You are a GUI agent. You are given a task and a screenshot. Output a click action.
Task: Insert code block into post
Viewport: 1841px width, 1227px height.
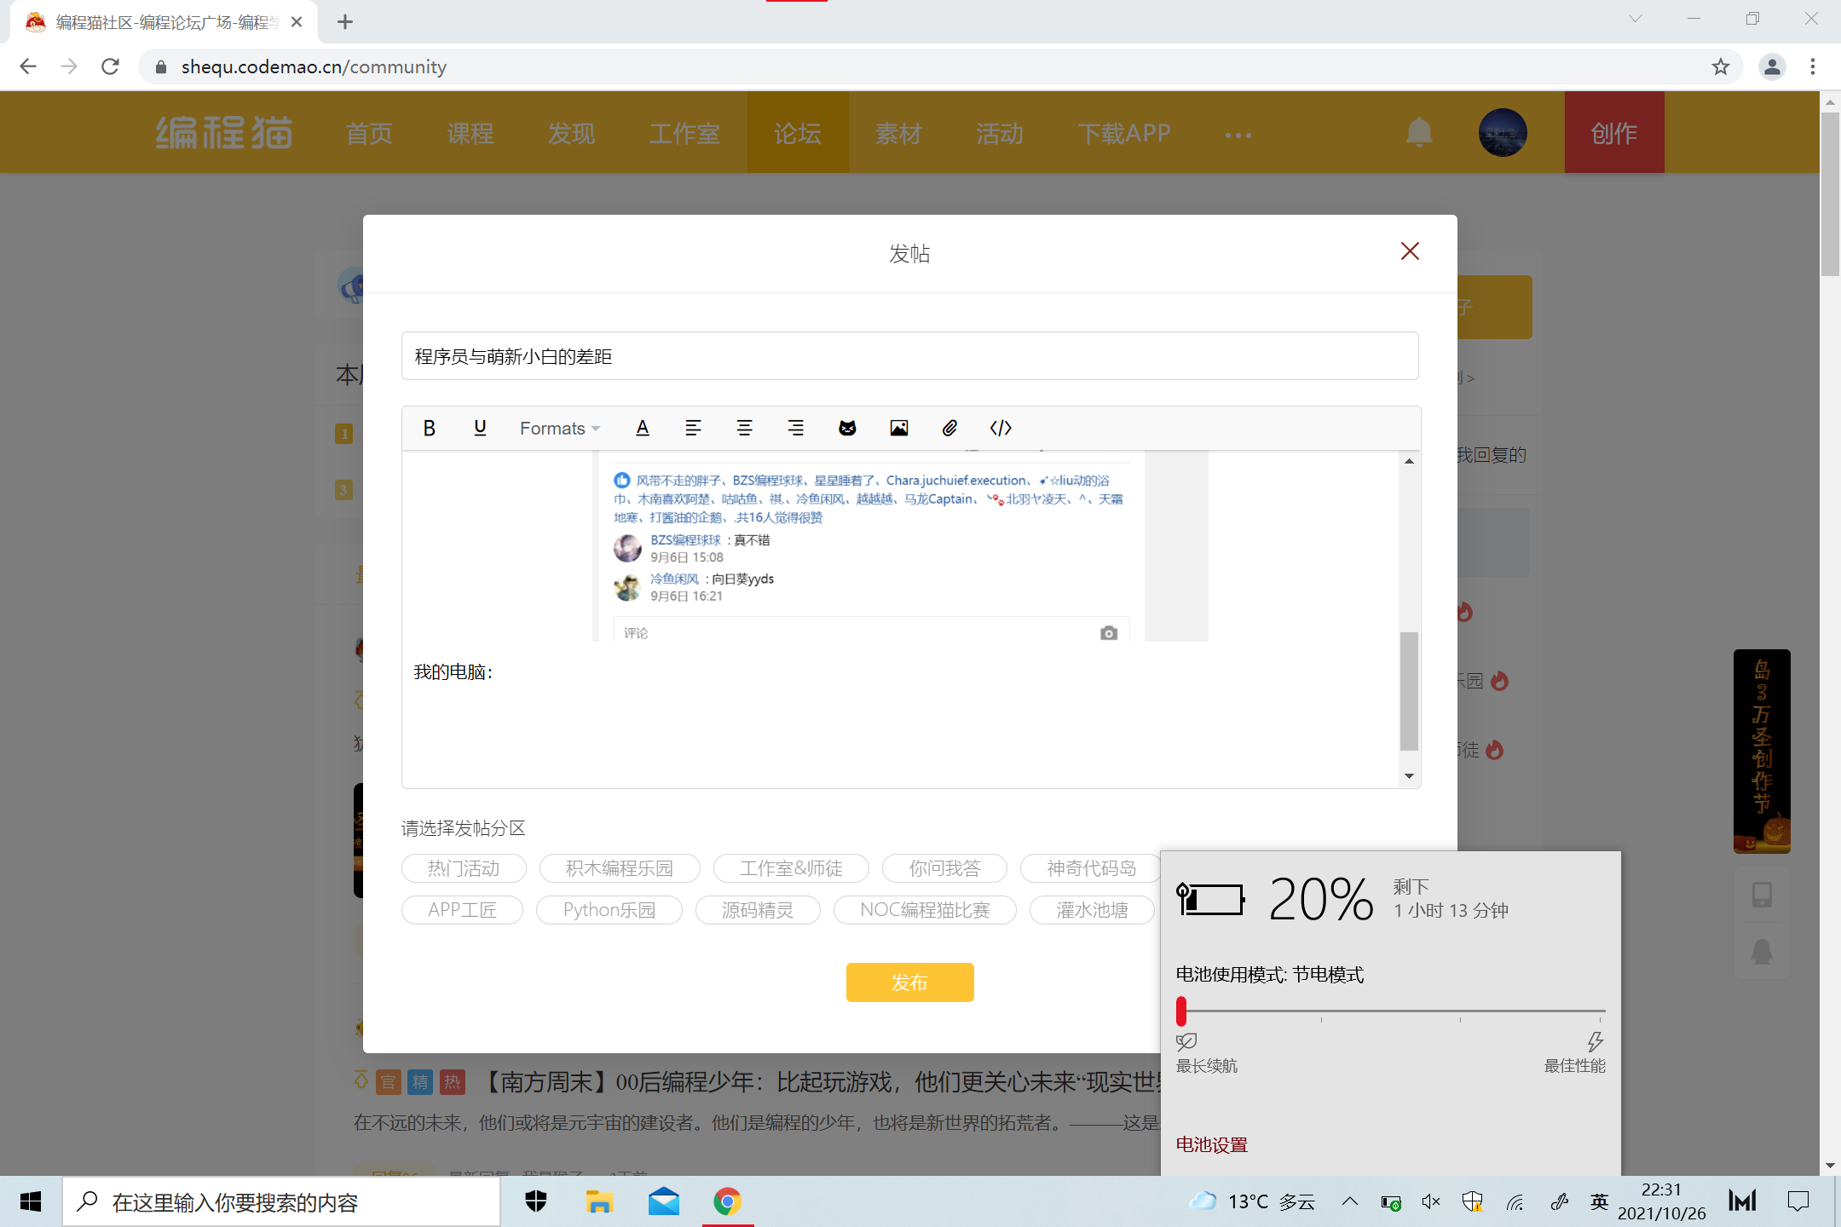coord(1001,428)
